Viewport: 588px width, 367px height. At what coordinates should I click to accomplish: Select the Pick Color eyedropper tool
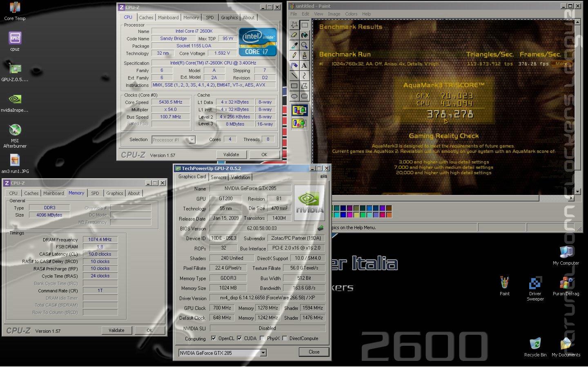pyautogui.click(x=294, y=45)
